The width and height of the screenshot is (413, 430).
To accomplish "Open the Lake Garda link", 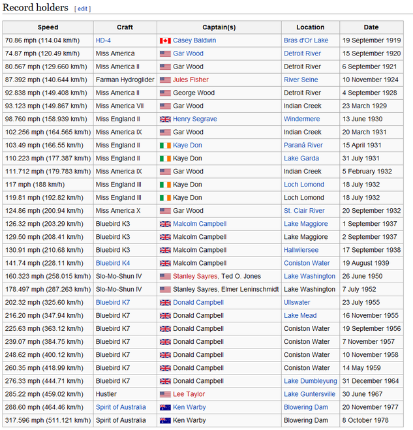I will coord(301,159).
